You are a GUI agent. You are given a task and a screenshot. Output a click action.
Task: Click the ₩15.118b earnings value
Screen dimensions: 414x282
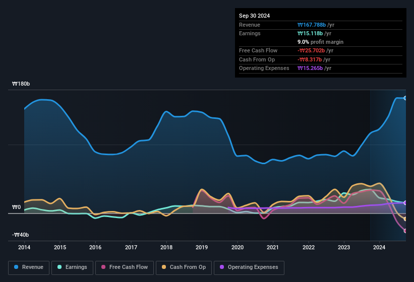pyautogui.click(x=310, y=33)
